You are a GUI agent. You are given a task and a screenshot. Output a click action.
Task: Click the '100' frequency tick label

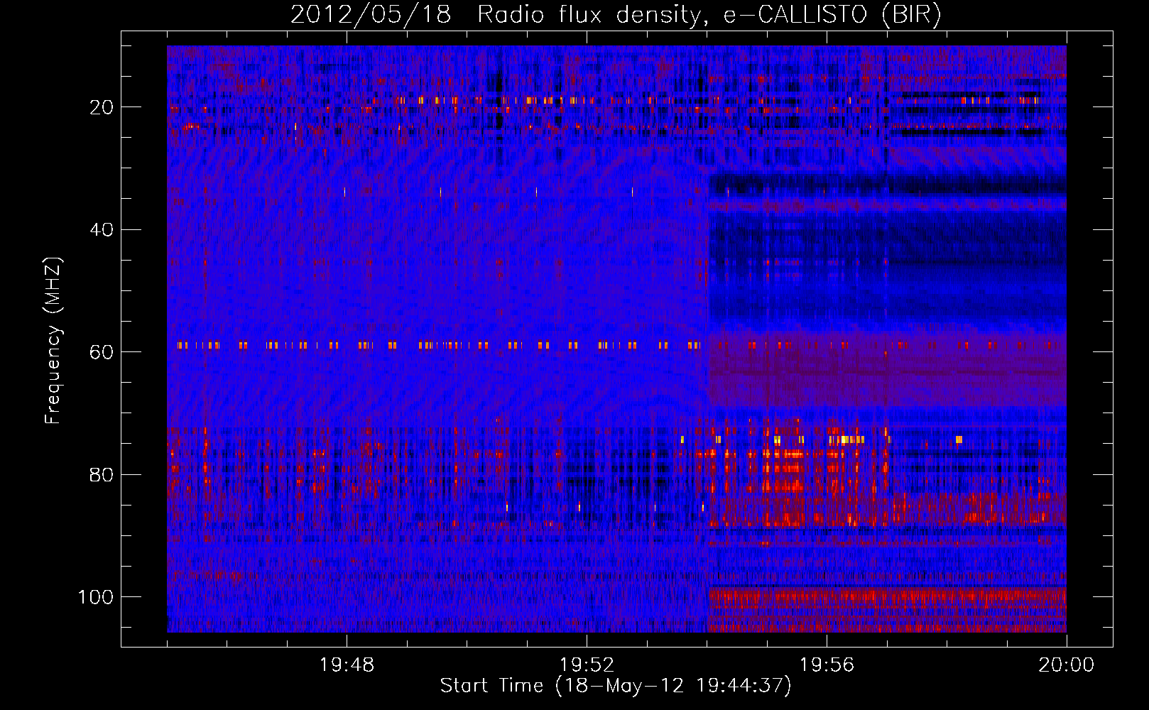click(96, 597)
